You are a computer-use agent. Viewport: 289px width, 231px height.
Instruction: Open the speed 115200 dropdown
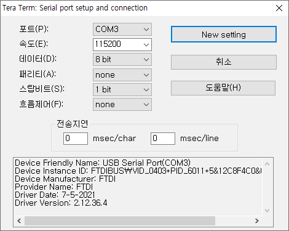click(122, 44)
